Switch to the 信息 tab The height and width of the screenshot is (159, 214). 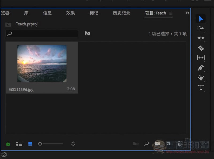click(x=47, y=13)
